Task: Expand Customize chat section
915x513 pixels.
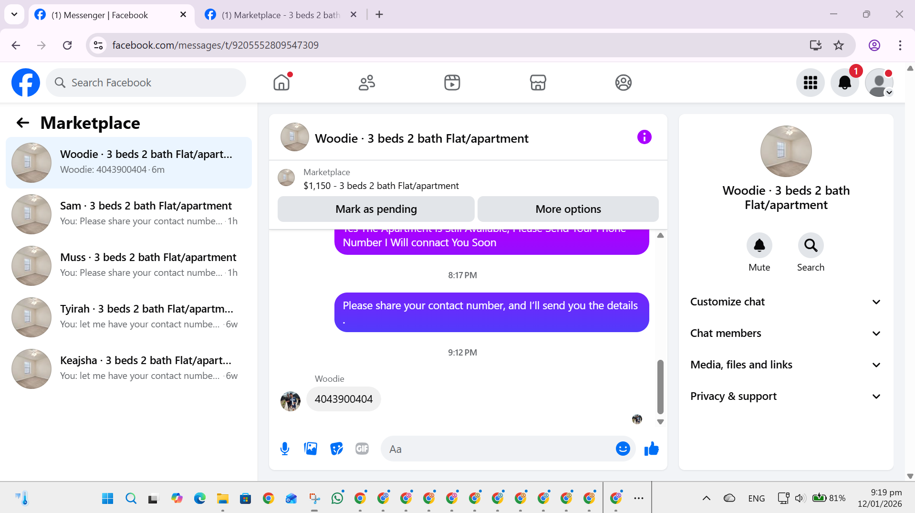Action: click(x=786, y=302)
